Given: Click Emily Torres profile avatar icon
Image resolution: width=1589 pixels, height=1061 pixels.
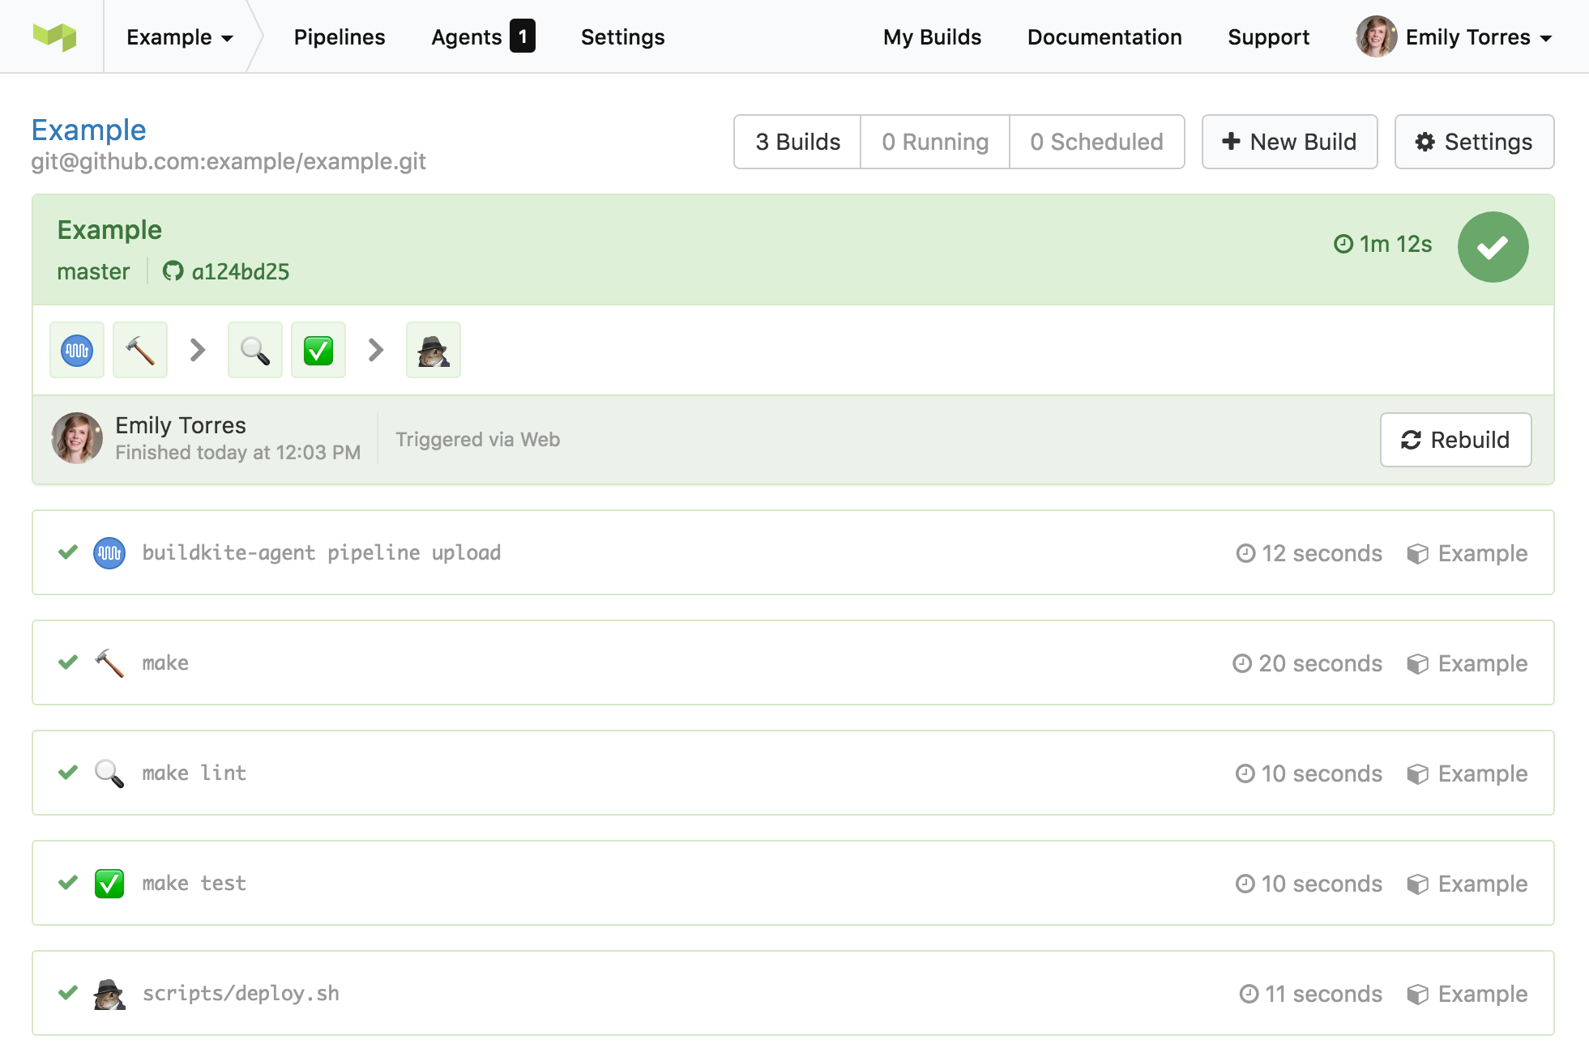Looking at the screenshot, I should point(1377,36).
